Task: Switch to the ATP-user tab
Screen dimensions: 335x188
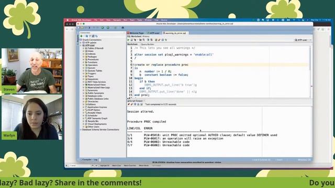Action: click(153, 33)
